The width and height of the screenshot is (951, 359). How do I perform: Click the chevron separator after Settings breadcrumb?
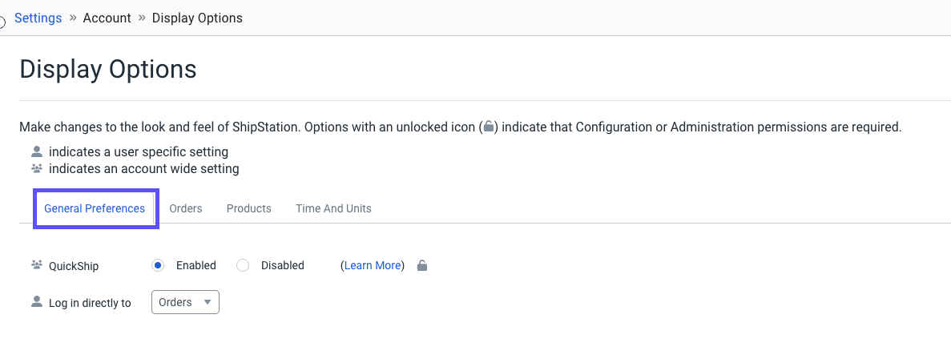[73, 18]
